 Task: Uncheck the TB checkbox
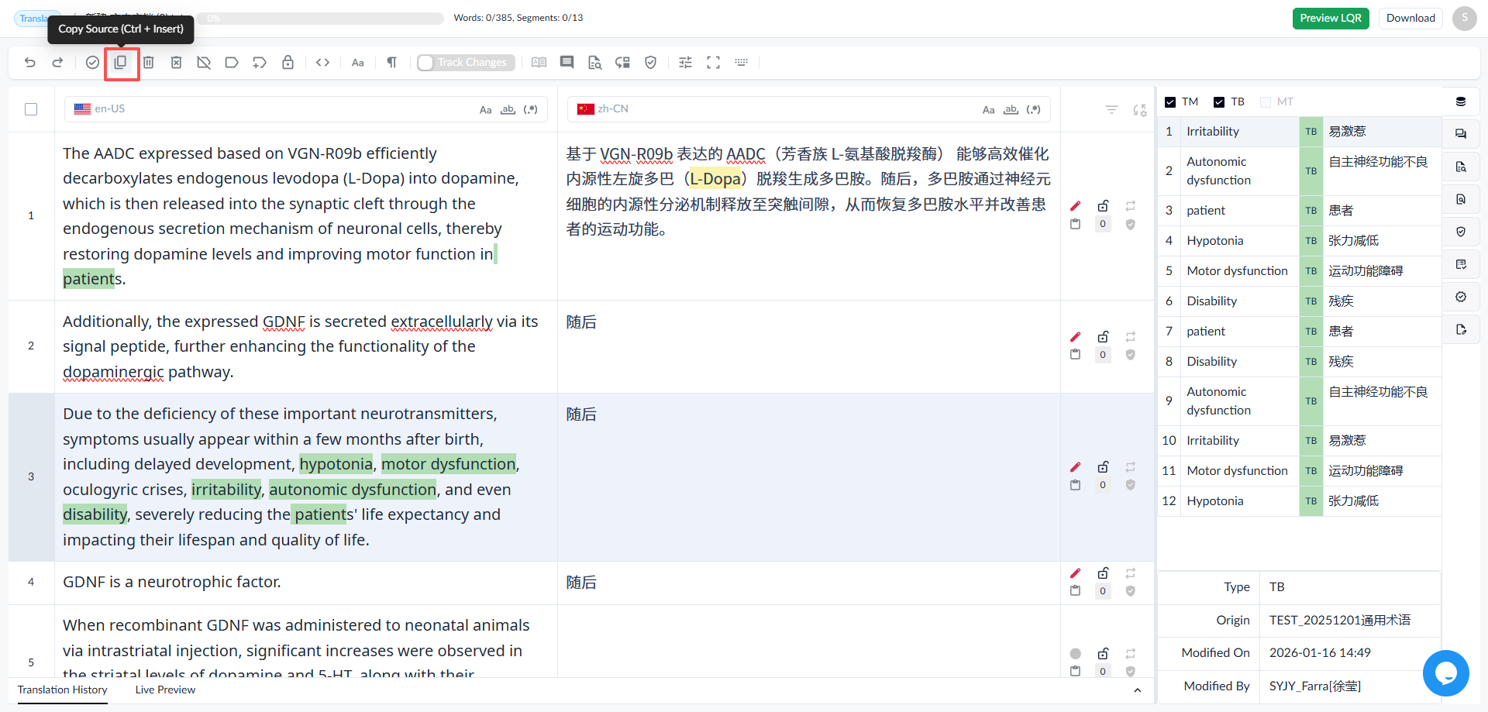(1219, 102)
